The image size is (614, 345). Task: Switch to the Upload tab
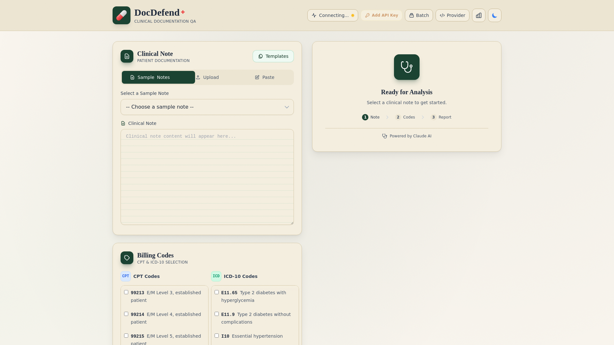207,77
